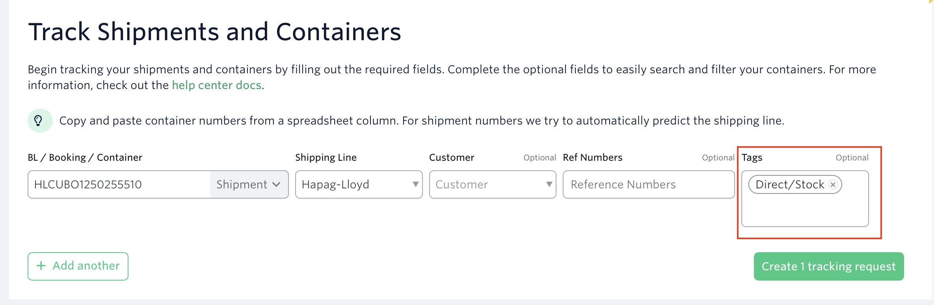Click the Shipping Line dropdown triangle arrow
The height and width of the screenshot is (305, 934).
click(x=415, y=184)
